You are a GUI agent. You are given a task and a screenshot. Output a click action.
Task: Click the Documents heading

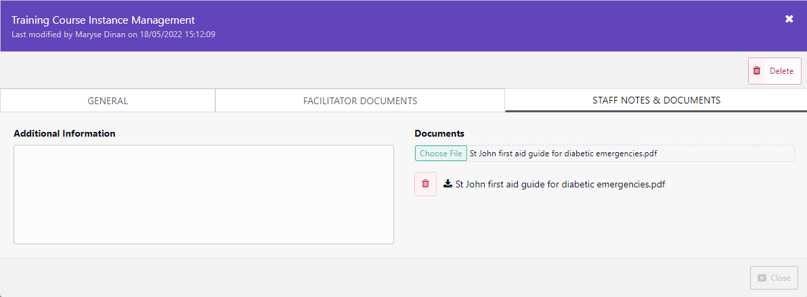[439, 133]
